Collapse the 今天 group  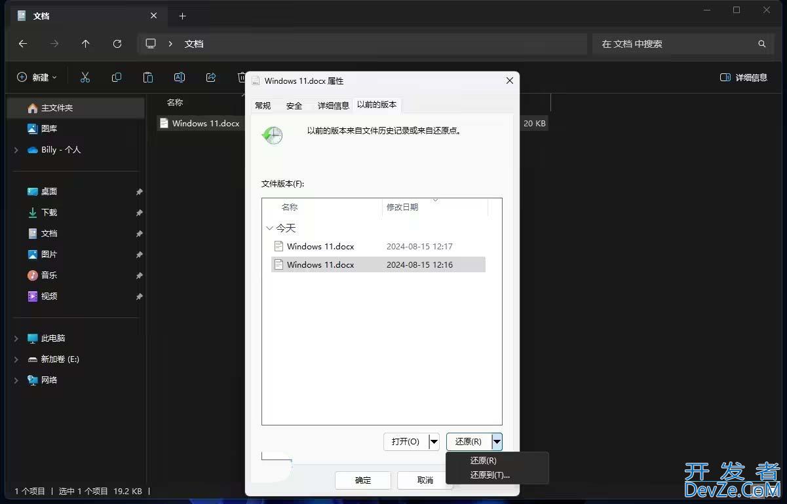[x=269, y=228]
